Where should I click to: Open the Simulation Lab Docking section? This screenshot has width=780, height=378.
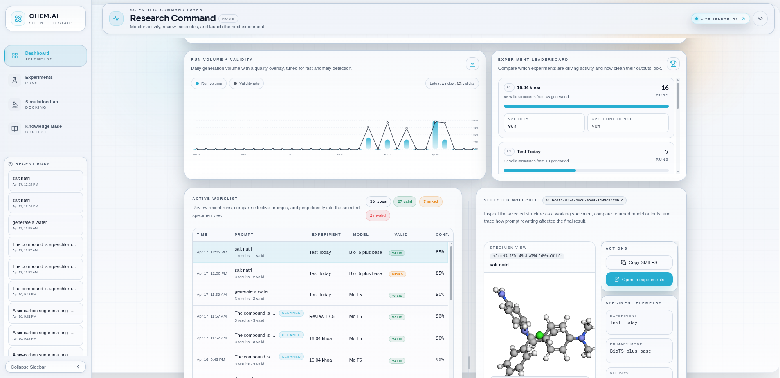(45, 105)
